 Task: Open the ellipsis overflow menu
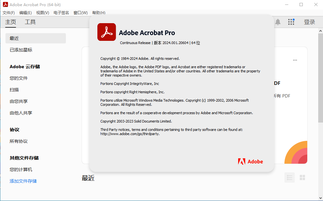295,60
